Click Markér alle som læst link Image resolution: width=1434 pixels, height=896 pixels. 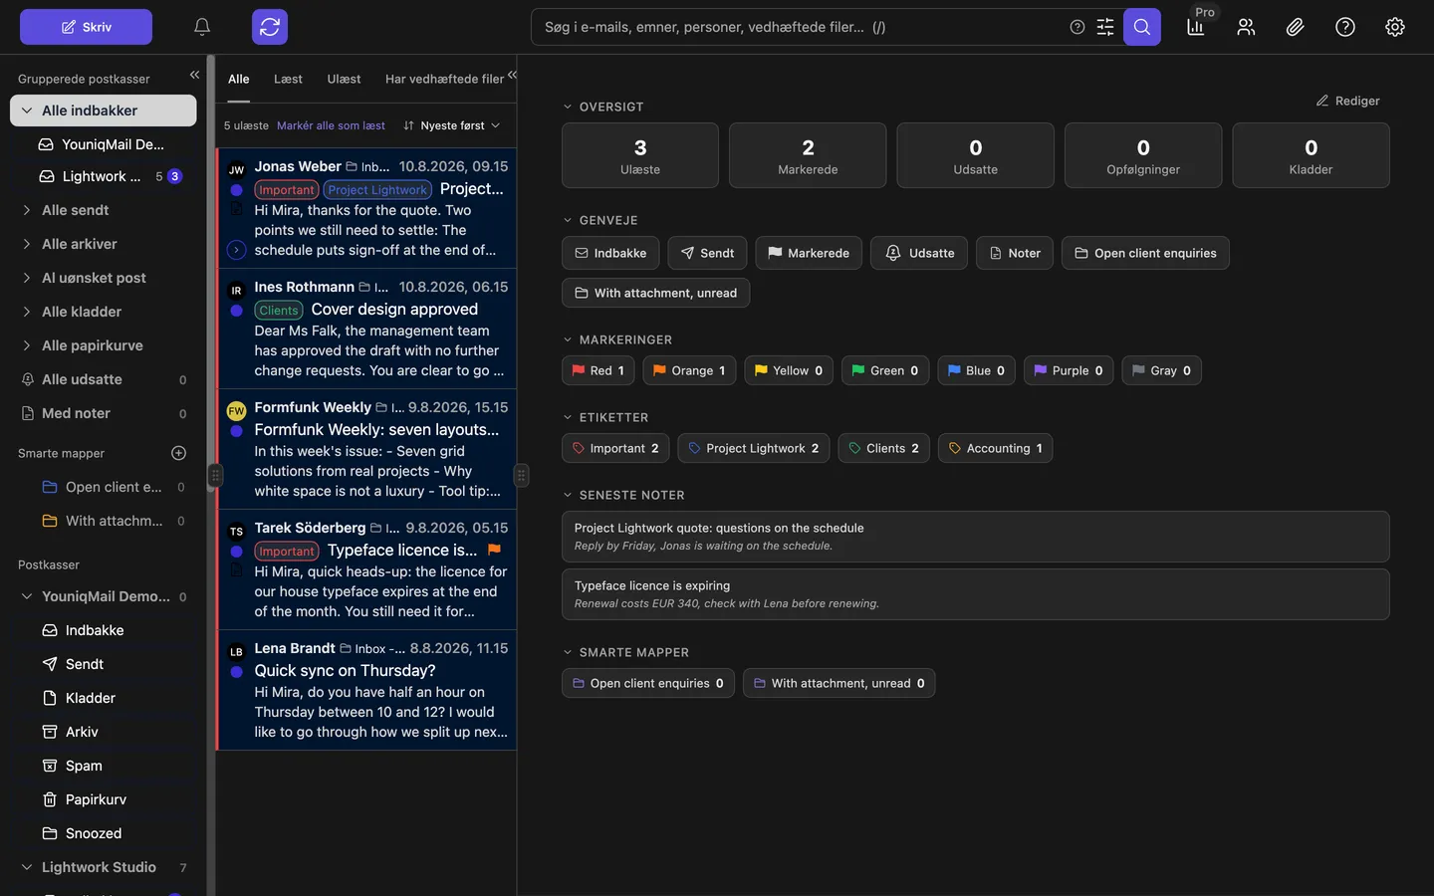coord(331,125)
